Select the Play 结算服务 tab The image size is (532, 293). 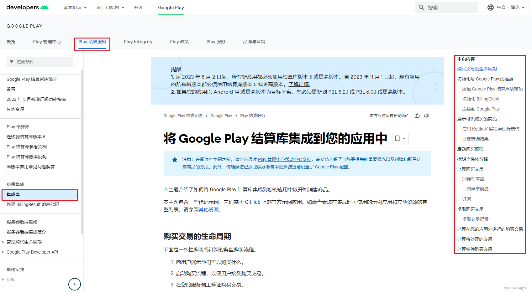(x=92, y=42)
